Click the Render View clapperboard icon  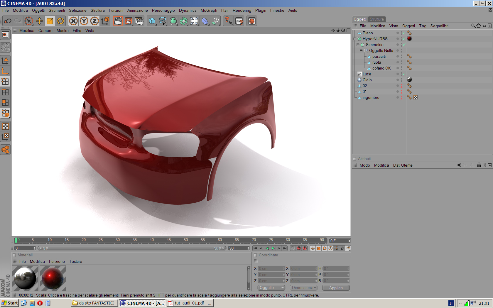118,21
